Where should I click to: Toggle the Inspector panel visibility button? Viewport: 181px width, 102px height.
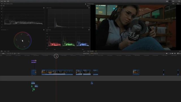(x=173, y=1)
